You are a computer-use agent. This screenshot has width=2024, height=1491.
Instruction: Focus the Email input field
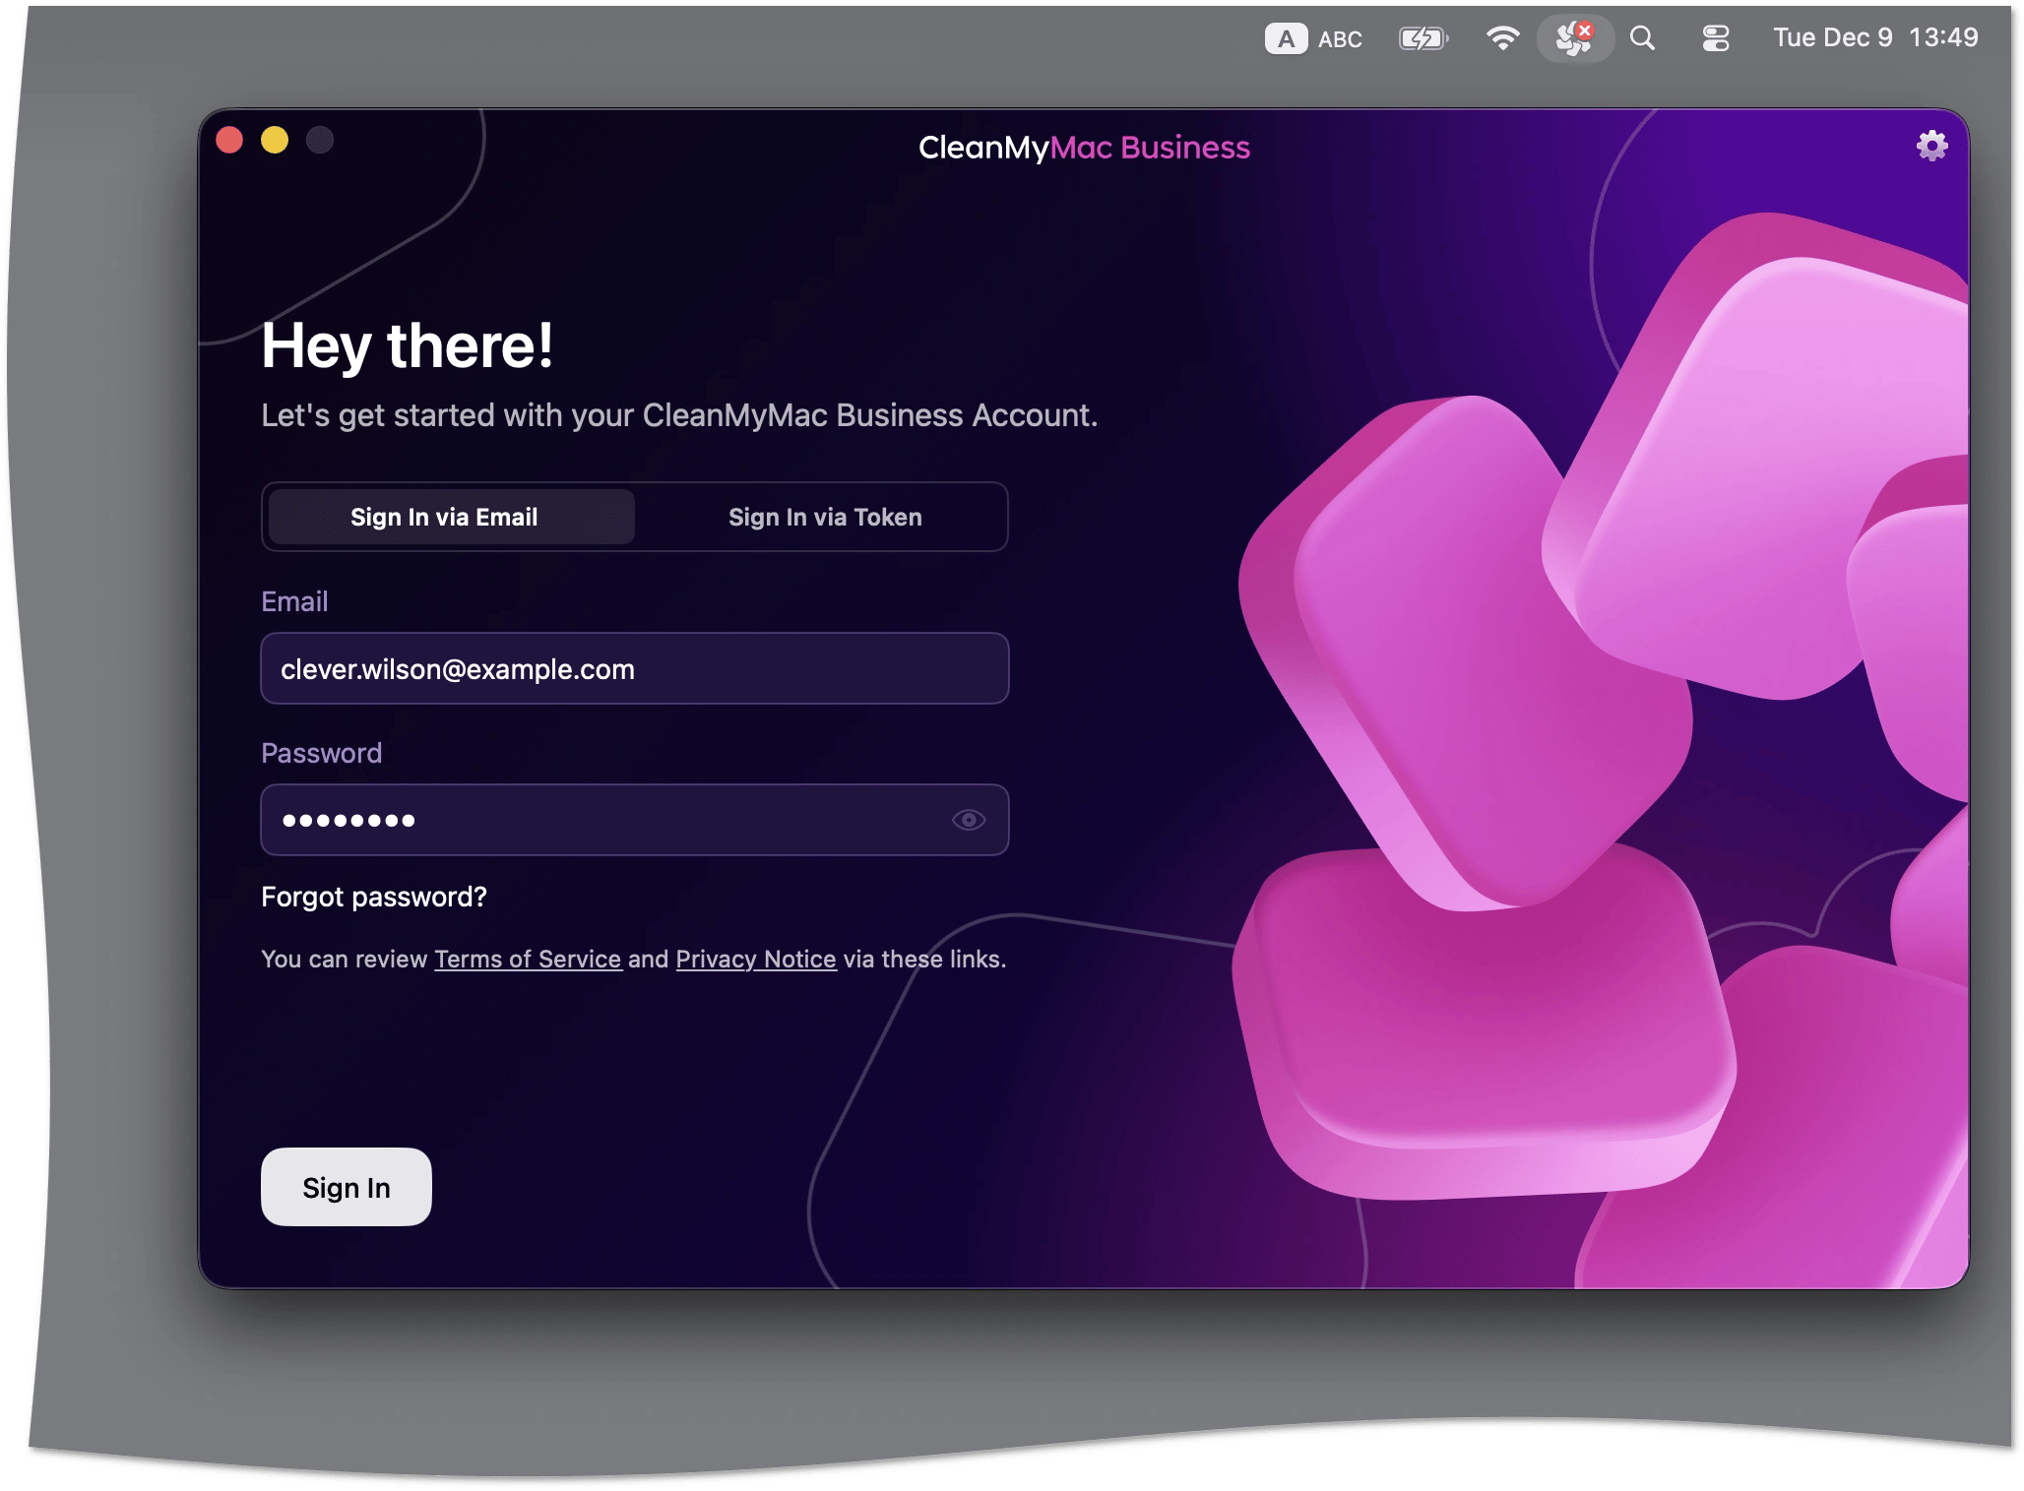tap(634, 668)
